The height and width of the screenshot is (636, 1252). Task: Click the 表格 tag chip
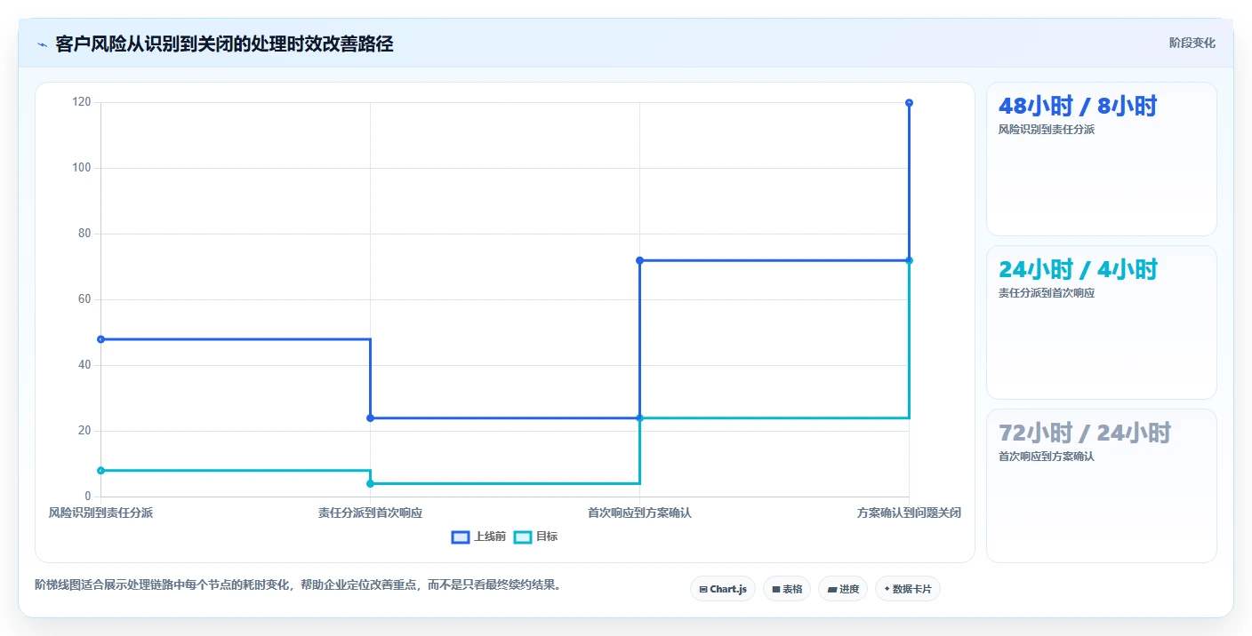tap(787, 589)
